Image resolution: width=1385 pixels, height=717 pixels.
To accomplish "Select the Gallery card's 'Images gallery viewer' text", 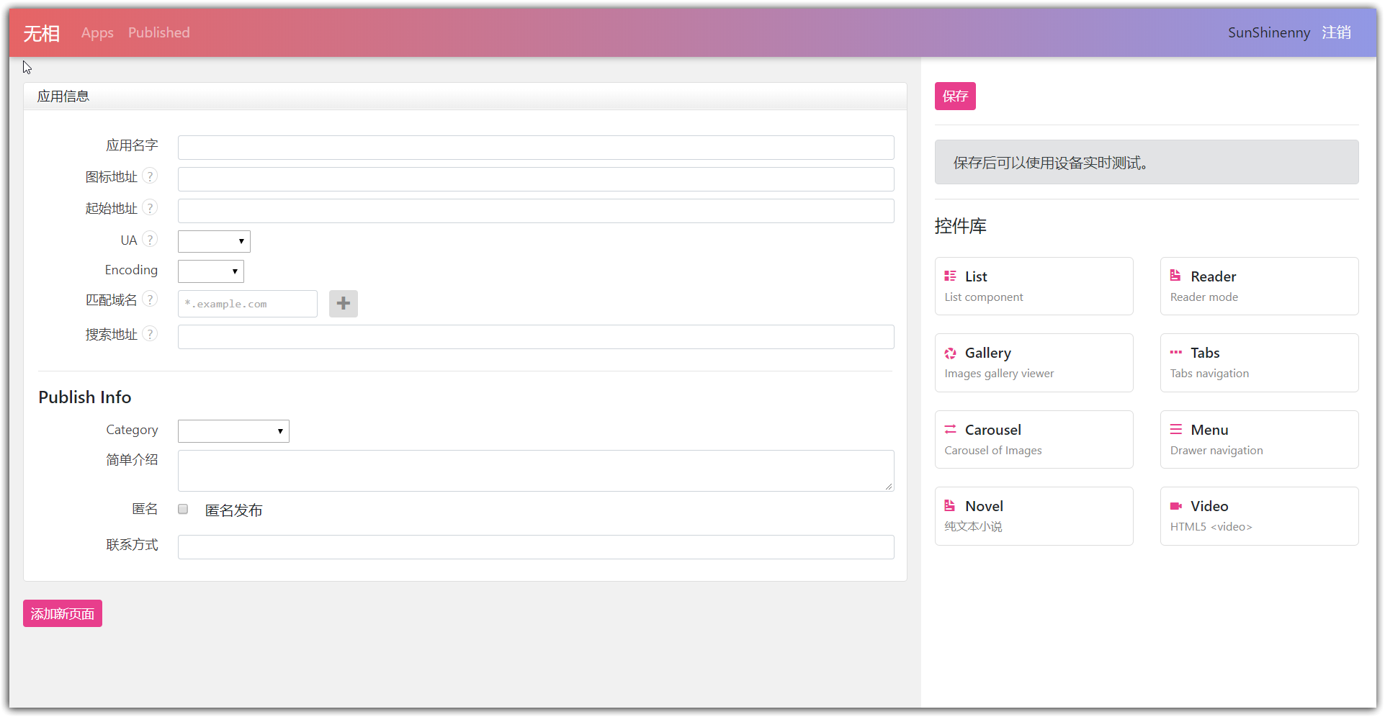I will click(999, 374).
